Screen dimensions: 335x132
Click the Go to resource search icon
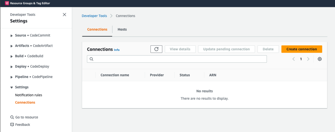pyautogui.click(x=12, y=117)
